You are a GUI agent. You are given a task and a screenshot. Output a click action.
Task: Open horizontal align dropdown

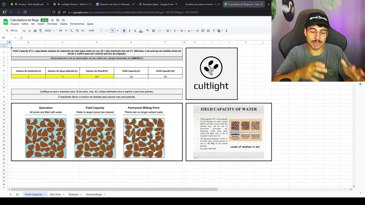169,31
